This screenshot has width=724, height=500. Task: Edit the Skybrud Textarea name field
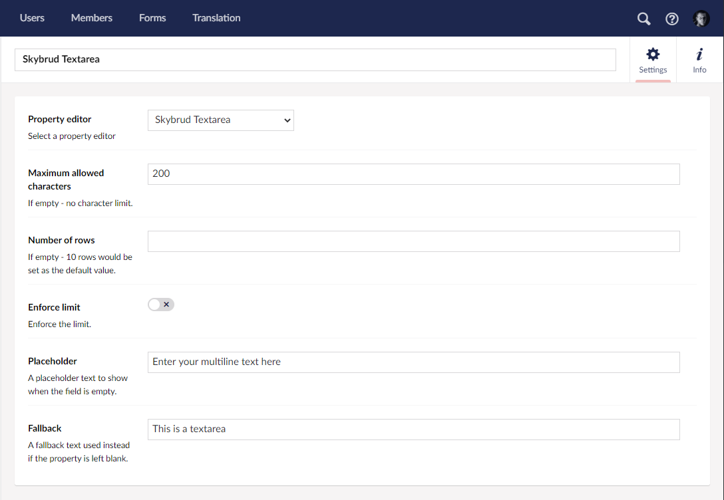point(315,59)
